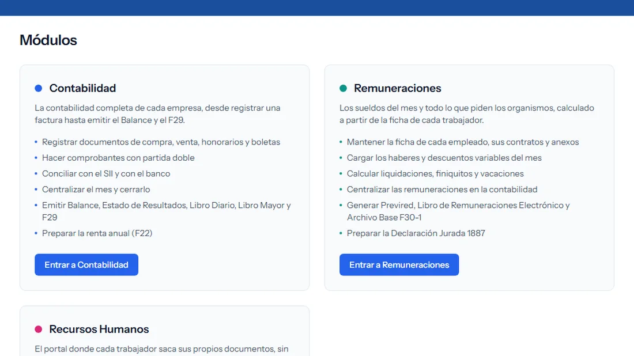Click the Recursos Humanos description starting 'El portal donde'
This screenshot has width=634, height=356.
click(161, 349)
